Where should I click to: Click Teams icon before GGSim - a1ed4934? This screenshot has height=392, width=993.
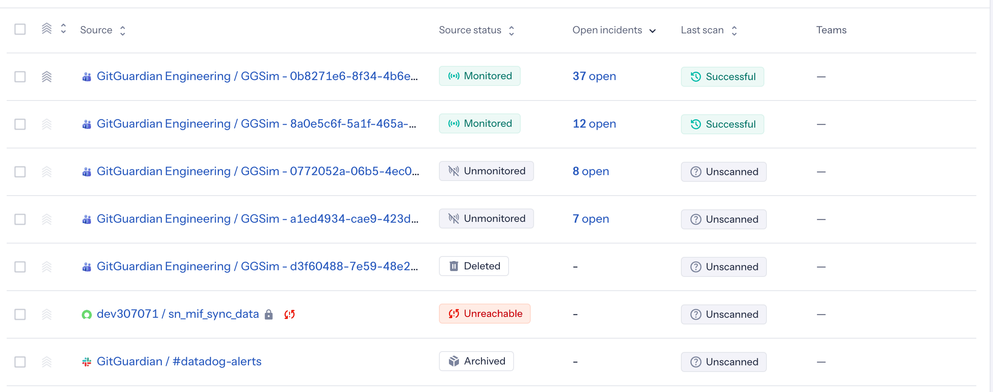tap(87, 219)
